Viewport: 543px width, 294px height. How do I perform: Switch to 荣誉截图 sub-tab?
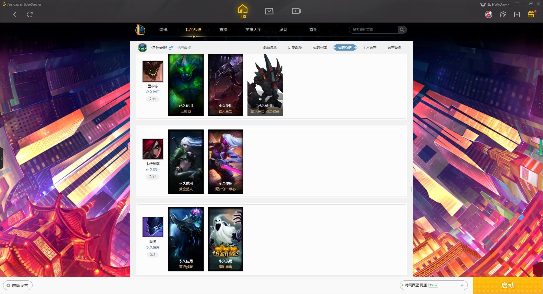click(395, 47)
